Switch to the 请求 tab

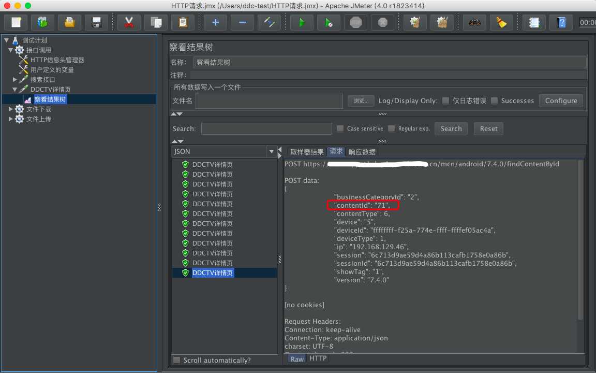click(x=336, y=151)
